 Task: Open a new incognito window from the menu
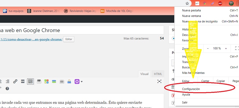point(207,21)
